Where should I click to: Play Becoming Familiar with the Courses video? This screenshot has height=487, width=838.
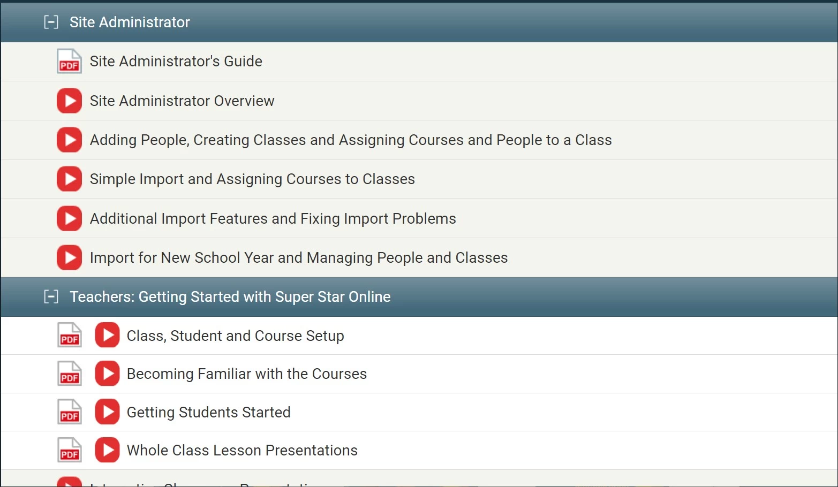point(107,374)
